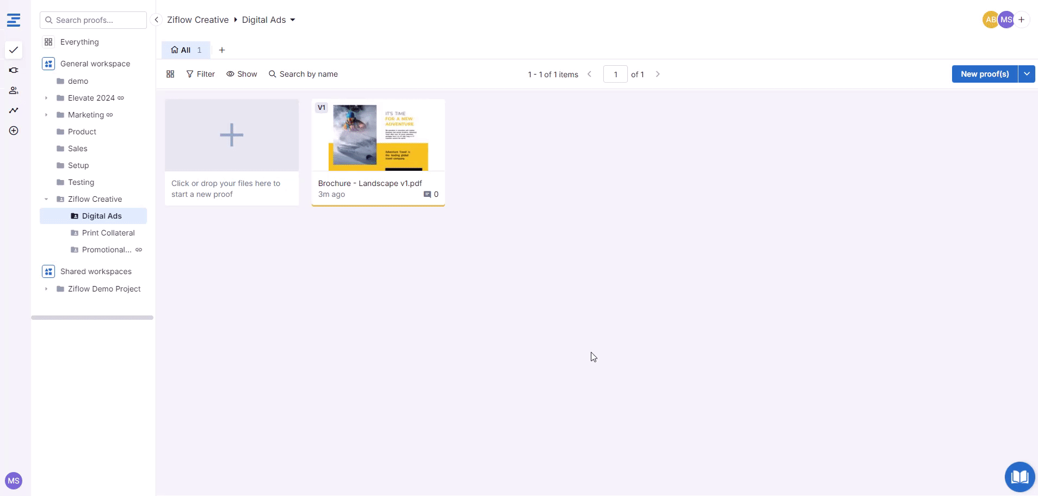Open the Filter options

click(200, 74)
